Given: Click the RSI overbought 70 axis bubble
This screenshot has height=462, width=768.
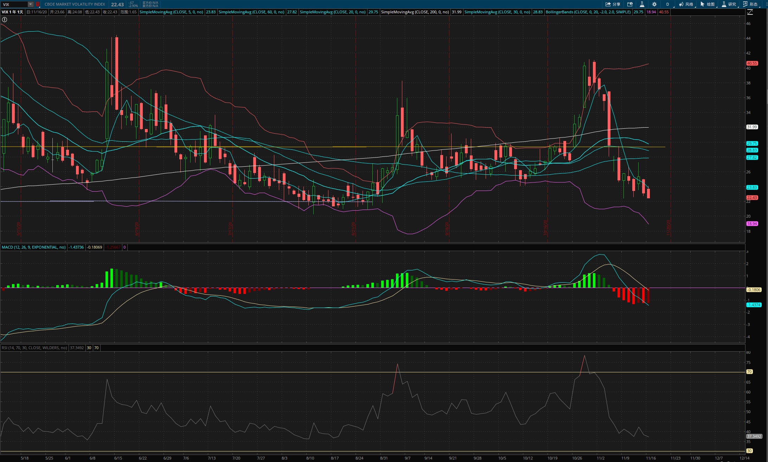Looking at the screenshot, I should pos(749,372).
